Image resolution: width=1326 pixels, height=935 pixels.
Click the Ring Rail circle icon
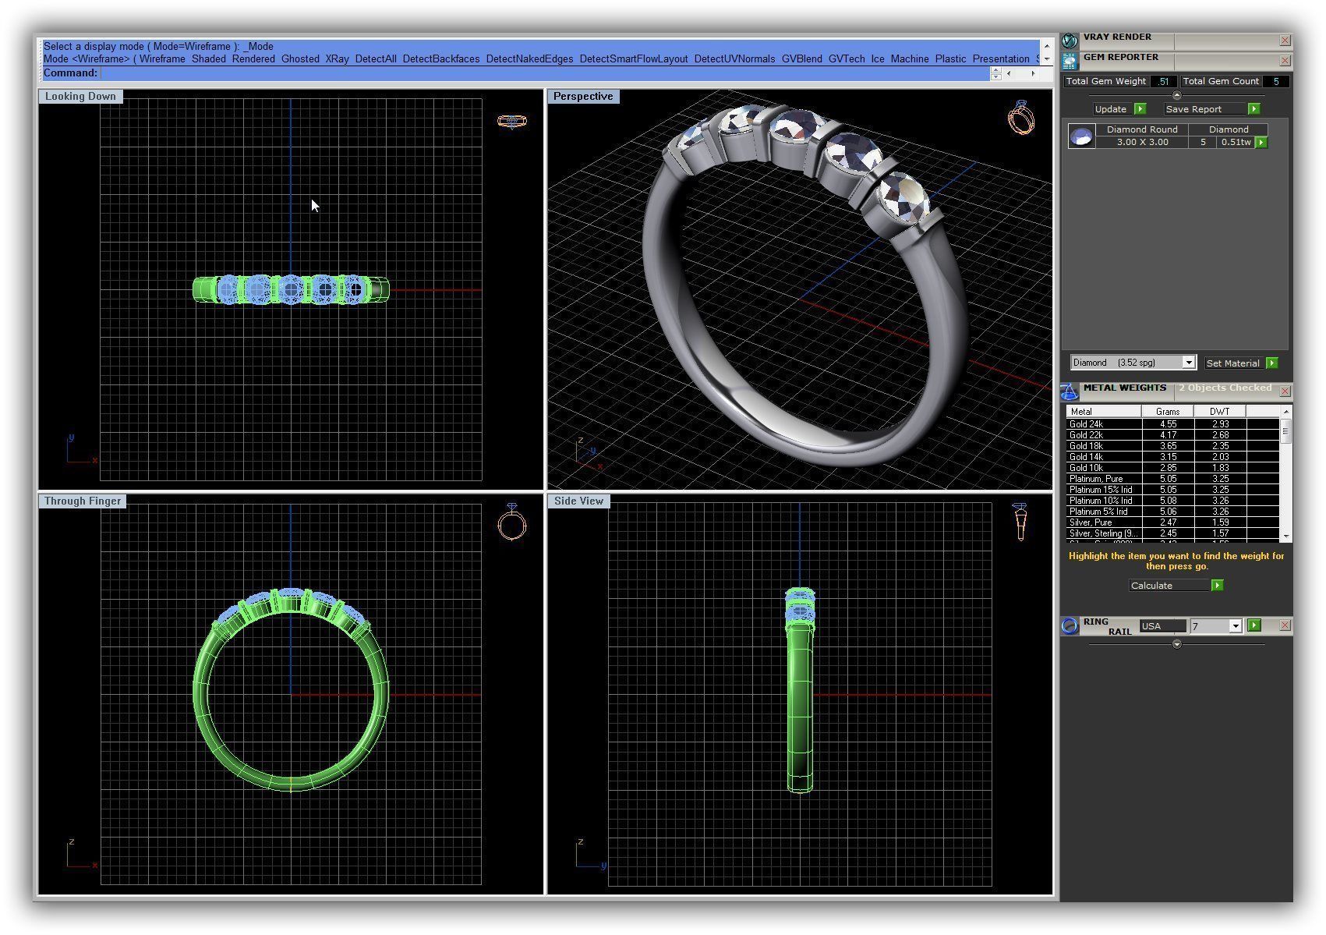(x=1070, y=625)
